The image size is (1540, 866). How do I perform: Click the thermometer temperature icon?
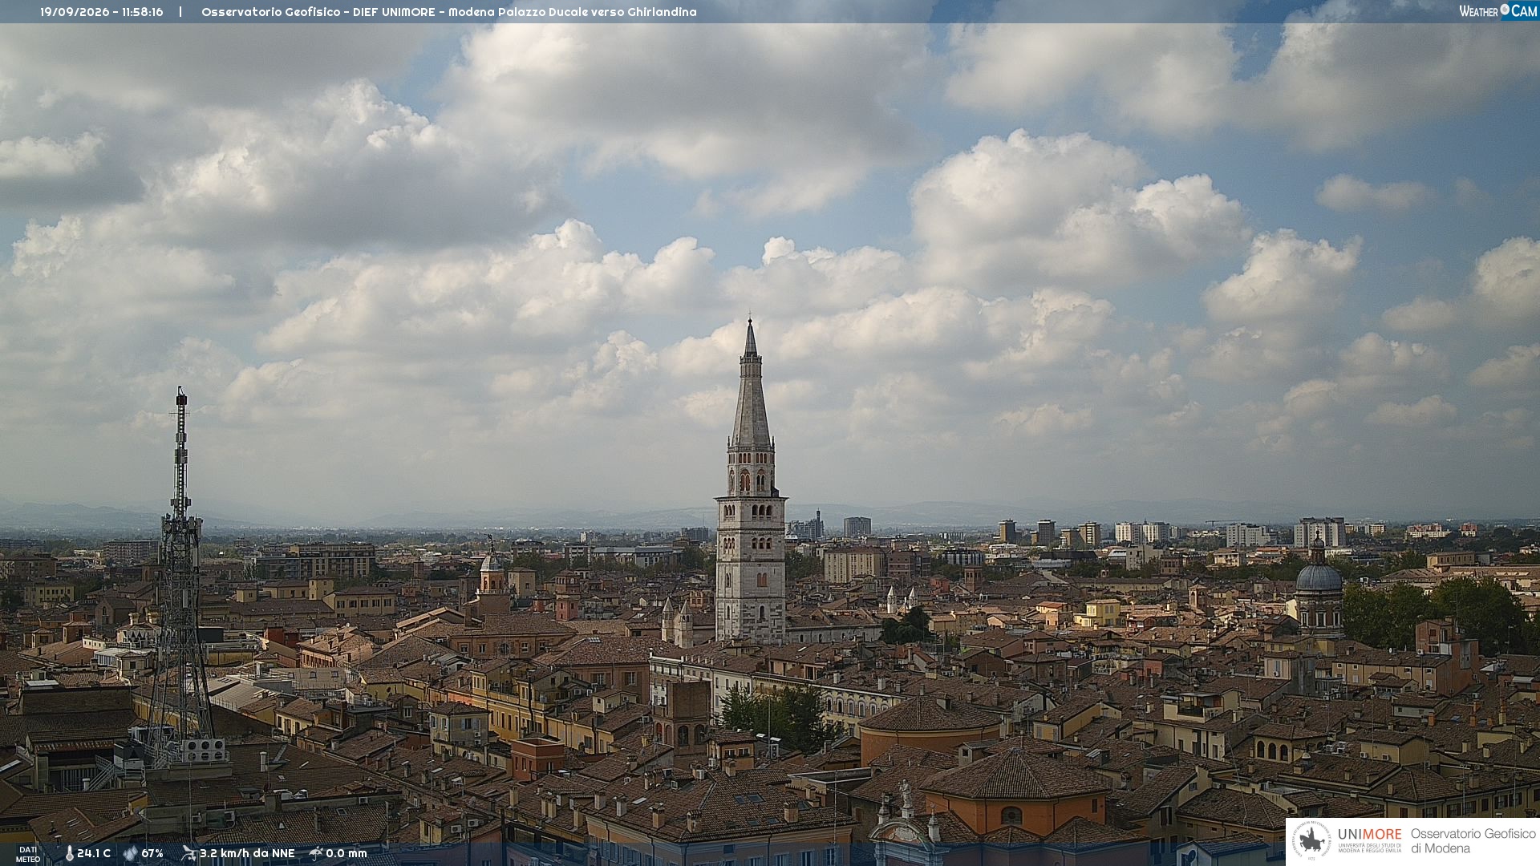coord(69,853)
